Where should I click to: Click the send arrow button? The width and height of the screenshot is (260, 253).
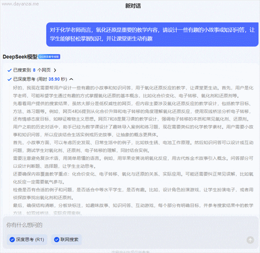pyautogui.click(x=250, y=240)
